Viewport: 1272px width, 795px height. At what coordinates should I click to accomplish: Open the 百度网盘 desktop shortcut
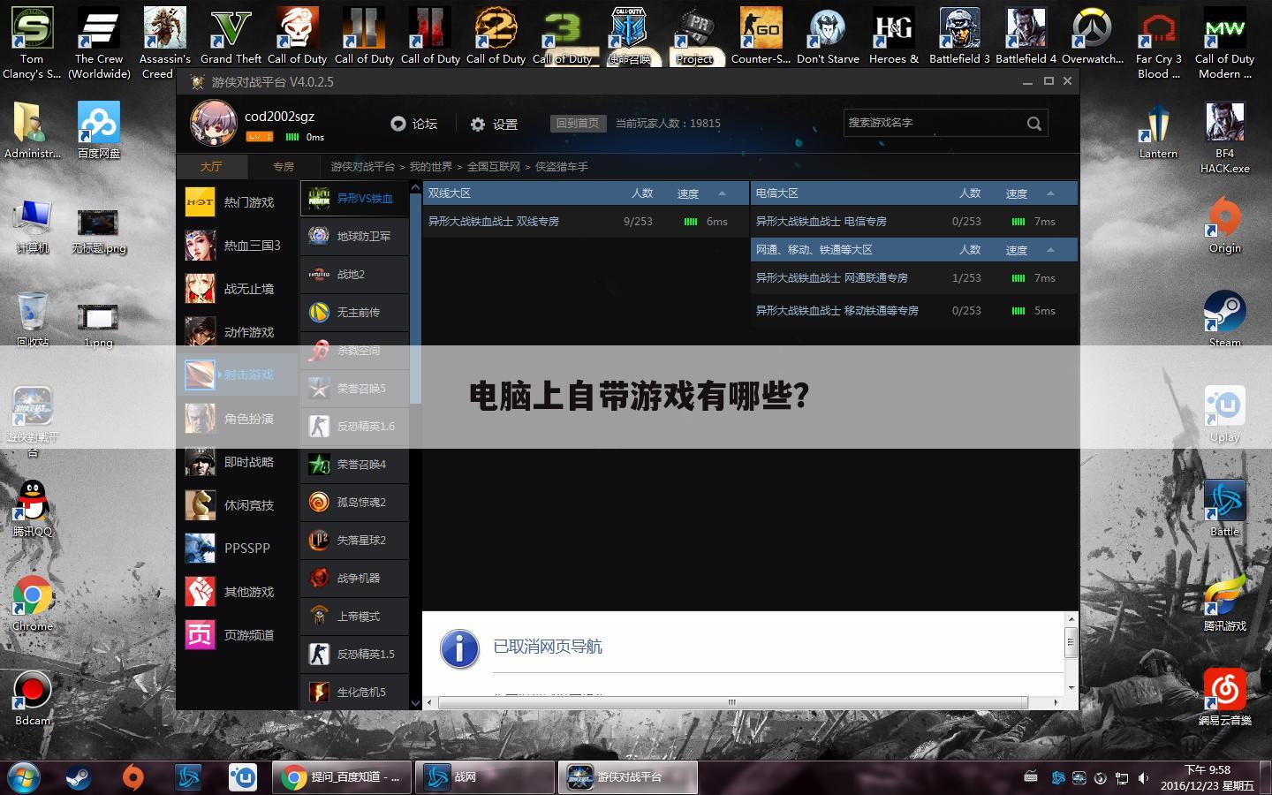99,131
